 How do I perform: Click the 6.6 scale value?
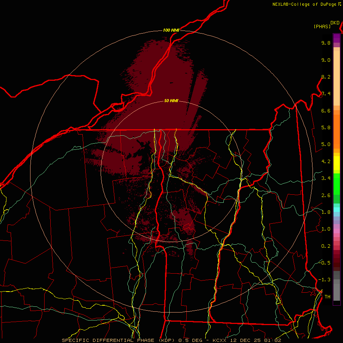click(x=326, y=111)
